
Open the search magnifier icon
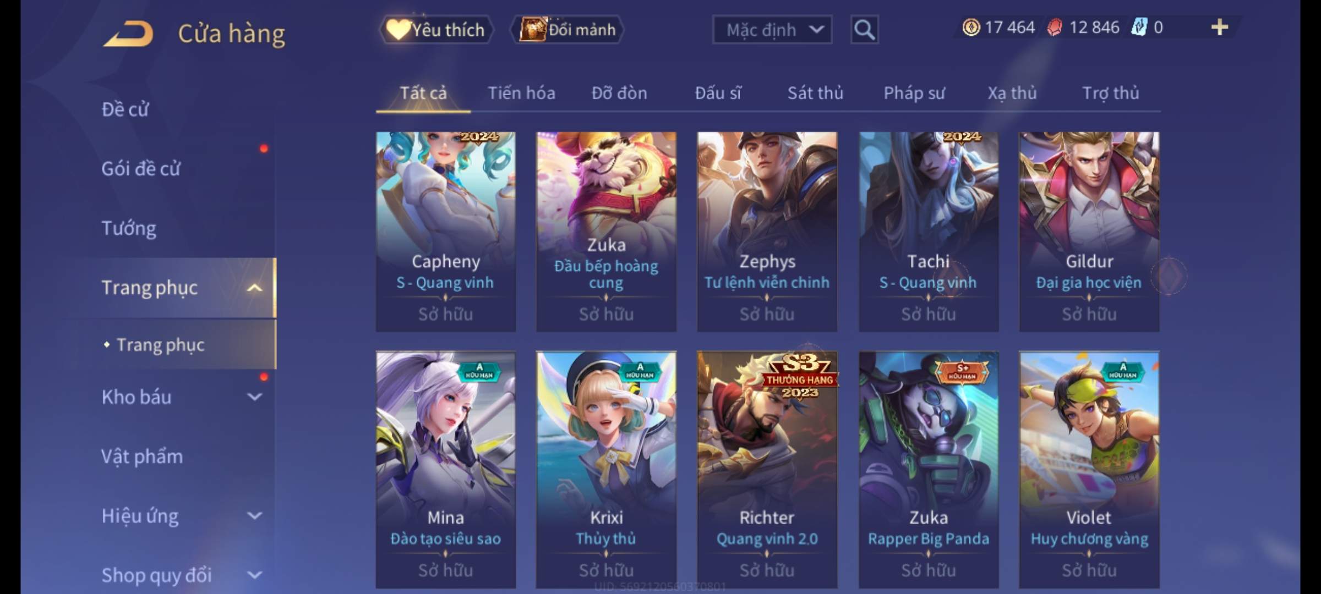[864, 30]
